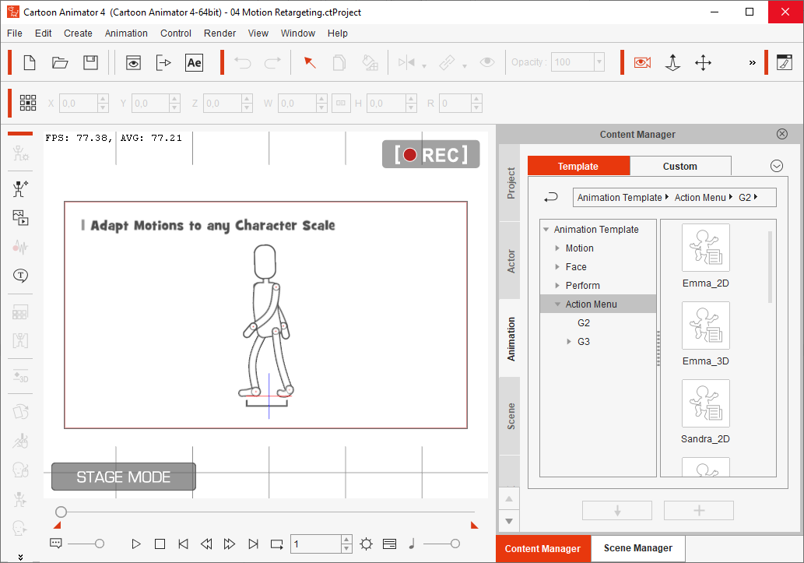Open the Create Text bubble icon

20,276
